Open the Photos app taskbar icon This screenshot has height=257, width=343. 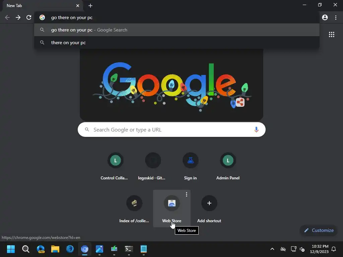click(x=99, y=249)
